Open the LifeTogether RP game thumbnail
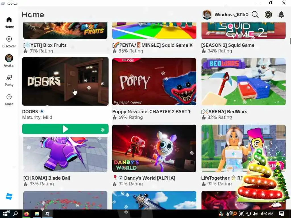 point(244,148)
